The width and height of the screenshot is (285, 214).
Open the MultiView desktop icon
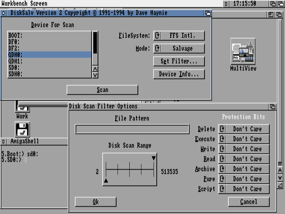[x=243, y=51]
